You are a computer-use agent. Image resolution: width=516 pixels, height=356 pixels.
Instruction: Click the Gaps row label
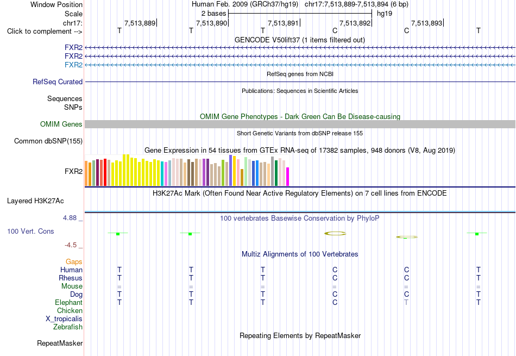(74, 262)
